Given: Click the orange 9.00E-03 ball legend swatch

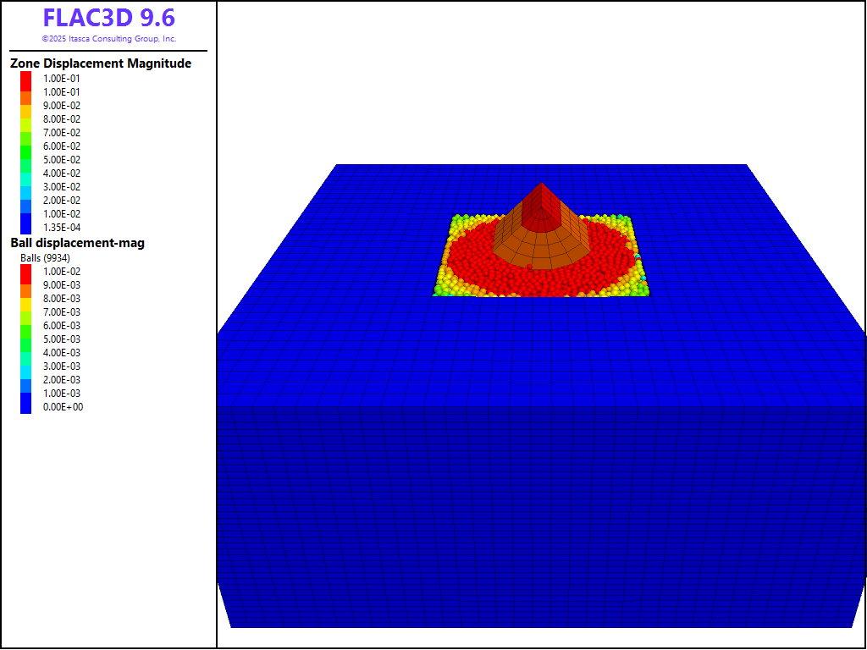Looking at the screenshot, I should tap(26, 284).
